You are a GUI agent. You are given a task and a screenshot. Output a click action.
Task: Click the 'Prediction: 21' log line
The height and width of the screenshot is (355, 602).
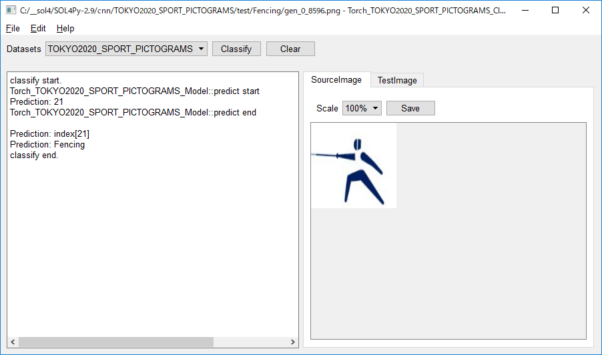pos(37,101)
